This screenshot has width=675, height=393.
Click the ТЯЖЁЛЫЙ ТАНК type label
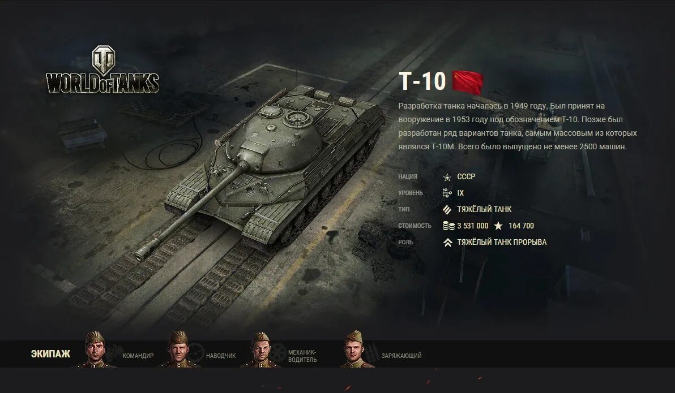484,209
